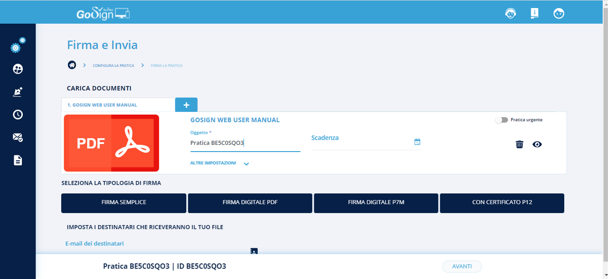Select Firma Digitale P7M option
Screen dimensions: 608x279
pos(376,203)
